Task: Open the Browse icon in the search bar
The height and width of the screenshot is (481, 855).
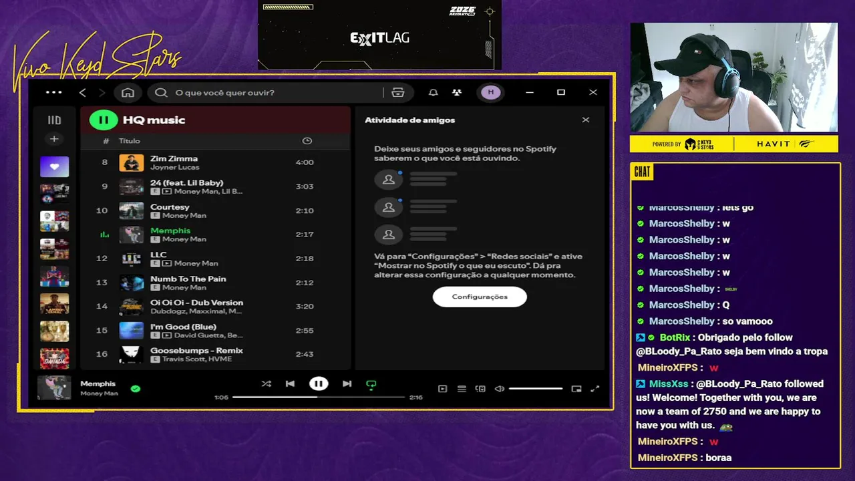Action: tap(398, 92)
